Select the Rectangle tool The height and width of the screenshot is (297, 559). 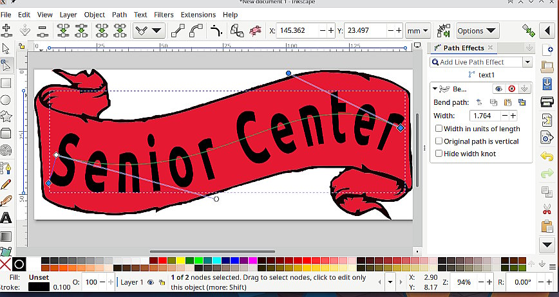tap(6, 83)
